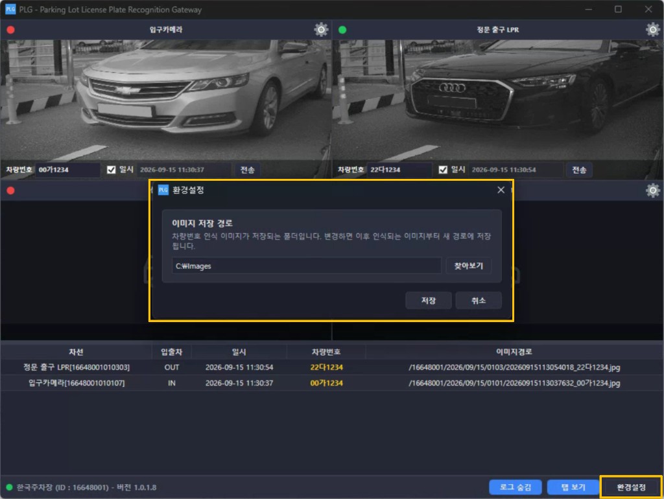Screen dimensions: 664x499
Task: Click the 차량번호 field showing 00가1234
Action: (67, 170)
